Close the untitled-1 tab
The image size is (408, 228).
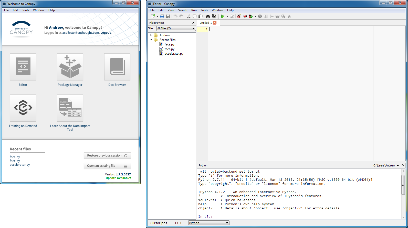click(215, 23)
